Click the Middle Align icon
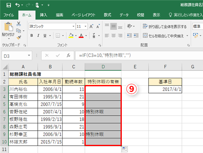203x153 pixels. pyautogui.click(x=113, y=26)
